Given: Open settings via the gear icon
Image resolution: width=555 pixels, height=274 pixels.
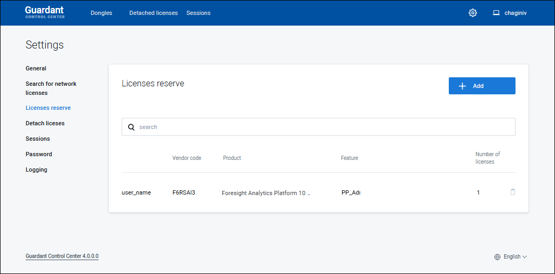Looking at the screenshot, I should (472, 13).
